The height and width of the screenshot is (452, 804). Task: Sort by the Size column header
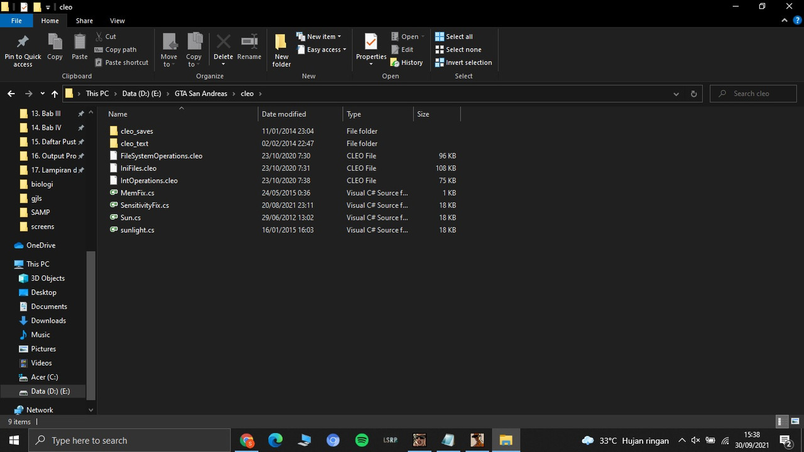click(437, 114)
